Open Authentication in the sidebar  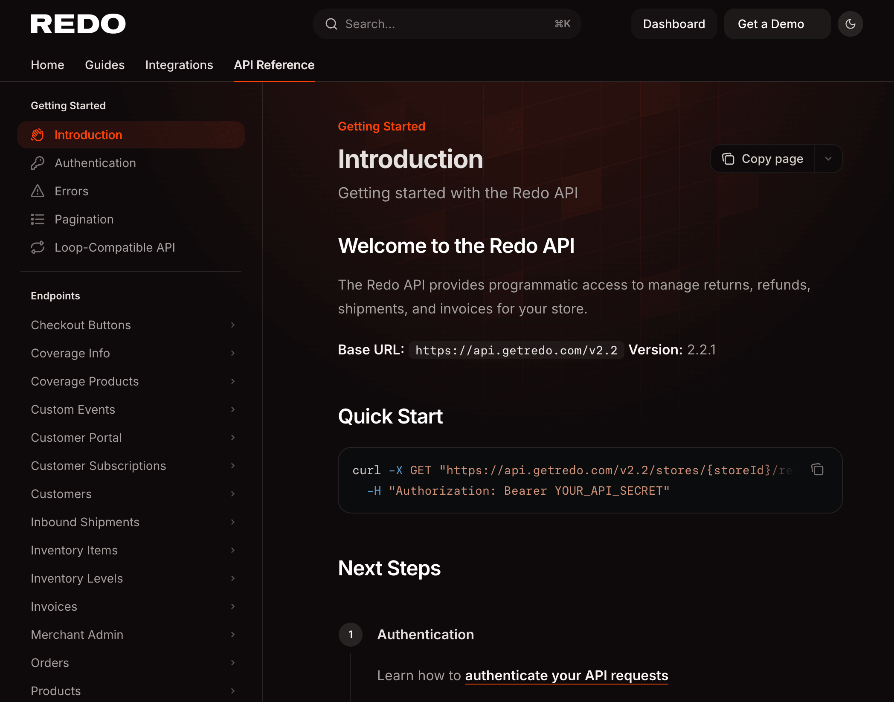[x=131, y=163]
